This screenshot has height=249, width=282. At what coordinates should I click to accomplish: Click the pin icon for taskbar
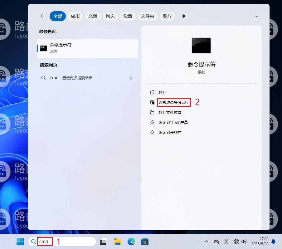coord(152,132)
